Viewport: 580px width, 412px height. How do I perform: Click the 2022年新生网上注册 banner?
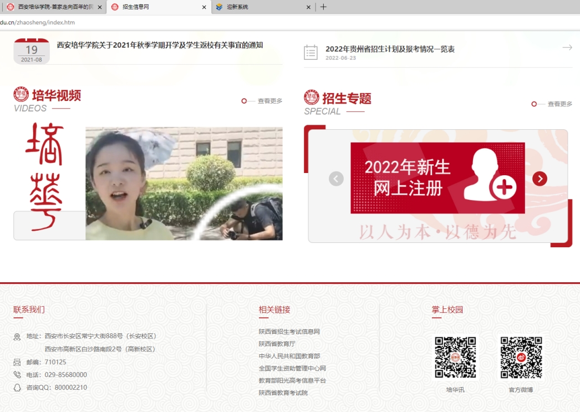(x=437, y=178)
